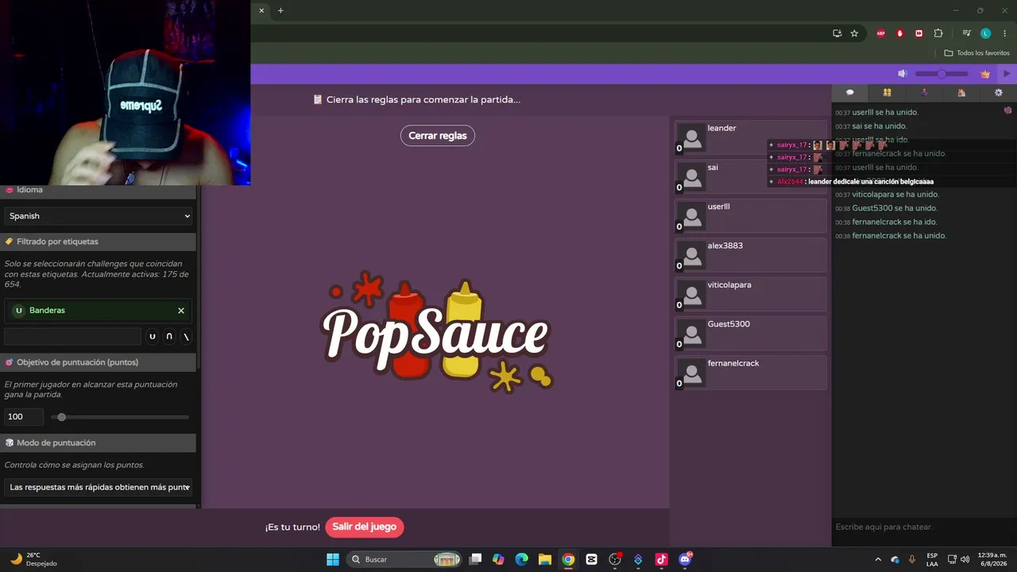
Task: Remove the Banderas tag filter
Action: (x=181, y=311)
